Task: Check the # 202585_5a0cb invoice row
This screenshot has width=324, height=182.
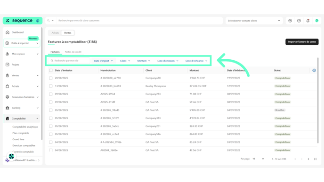Action: click(51, 126)
